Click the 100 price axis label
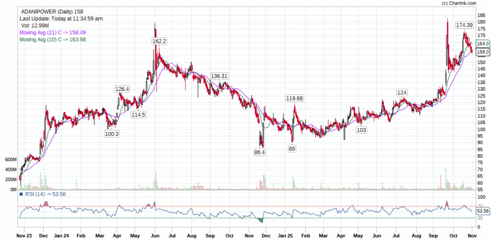 [481, 129]
